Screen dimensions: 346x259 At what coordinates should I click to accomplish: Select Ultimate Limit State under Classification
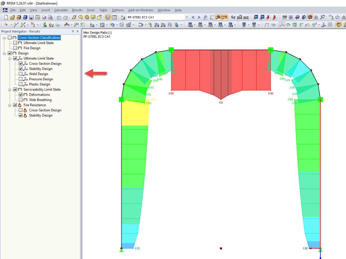pos(39,43)
